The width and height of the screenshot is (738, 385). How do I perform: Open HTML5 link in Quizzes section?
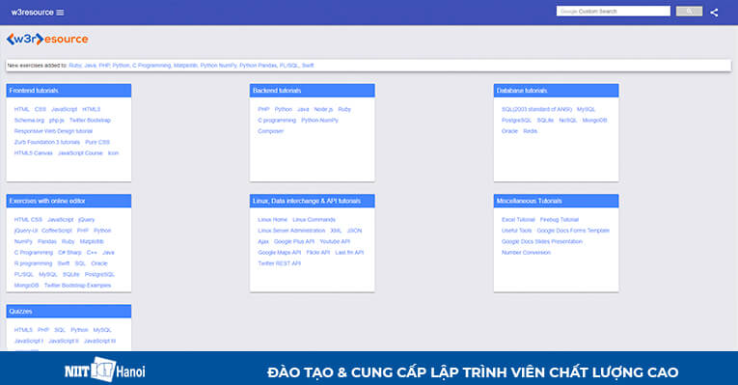tap(23, 330)
